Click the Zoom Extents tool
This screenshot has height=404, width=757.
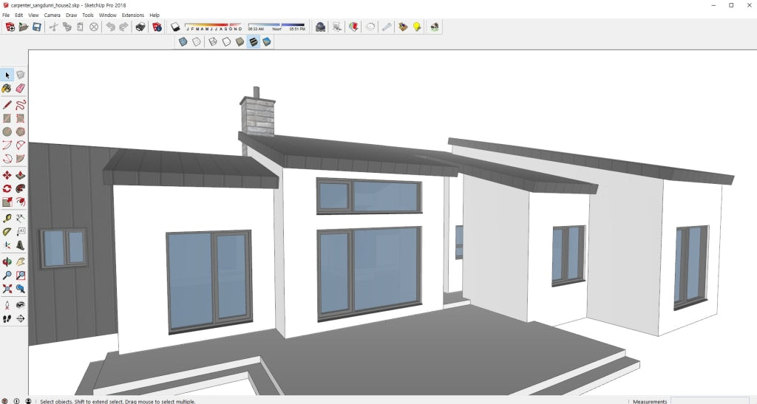[7, 289]
